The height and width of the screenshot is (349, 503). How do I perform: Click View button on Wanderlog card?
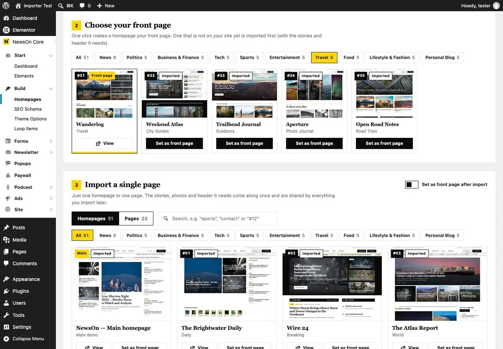tap(104, 143)
